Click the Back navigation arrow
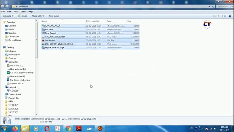Viewport: 234px width, 132px height. pyautogui.click(x=3, y=7)
